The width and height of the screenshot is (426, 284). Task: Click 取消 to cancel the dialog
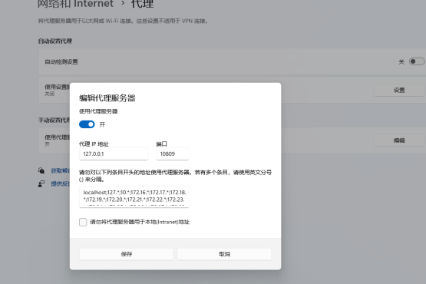[224, 254]
